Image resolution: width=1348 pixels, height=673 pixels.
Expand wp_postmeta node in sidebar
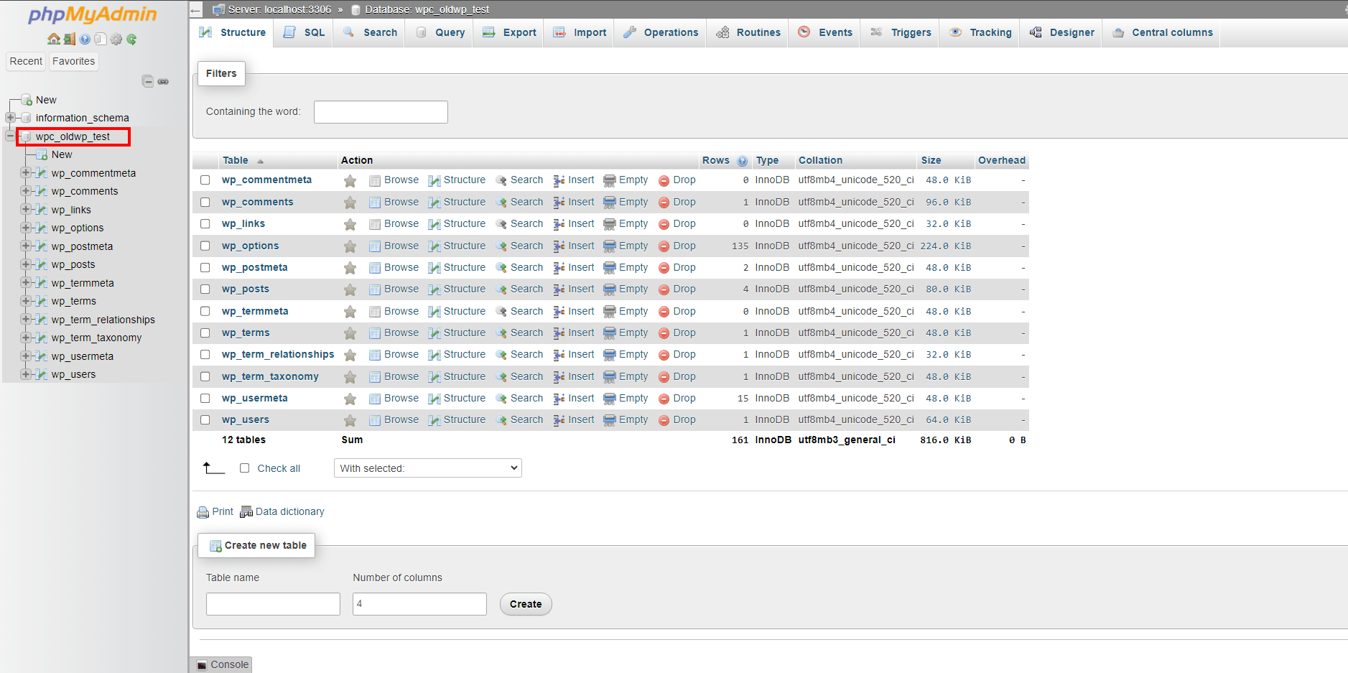pos(26,246)
